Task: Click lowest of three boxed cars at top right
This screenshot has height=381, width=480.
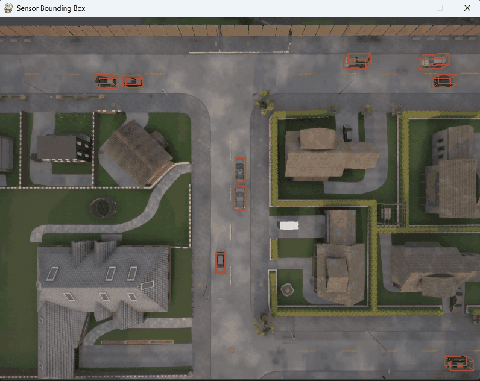Action: (444, 81)
